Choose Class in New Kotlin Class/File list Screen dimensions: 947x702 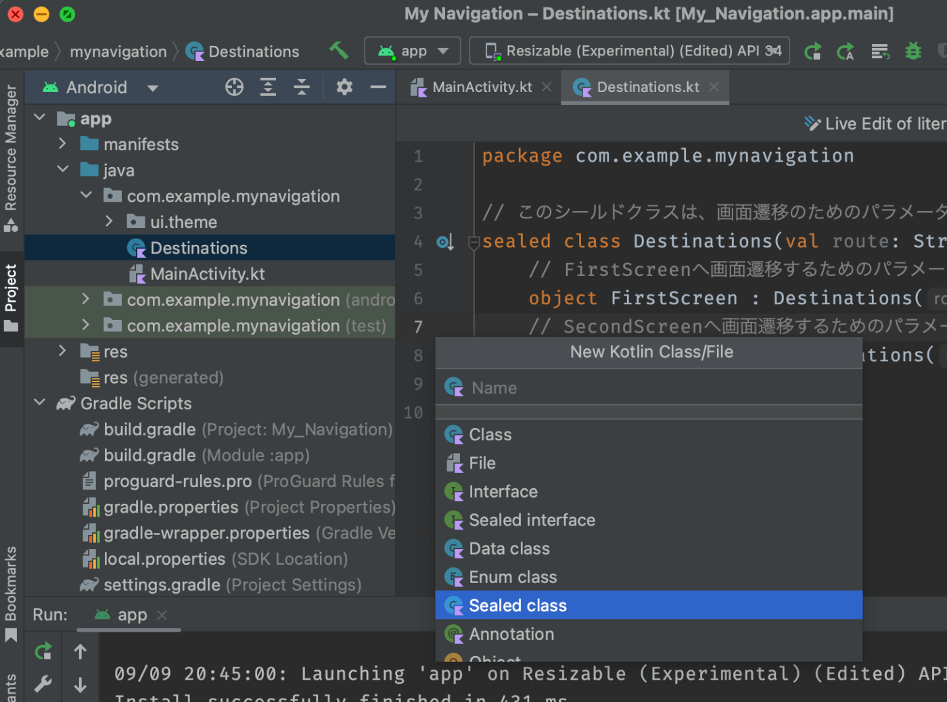click(649, 434)
